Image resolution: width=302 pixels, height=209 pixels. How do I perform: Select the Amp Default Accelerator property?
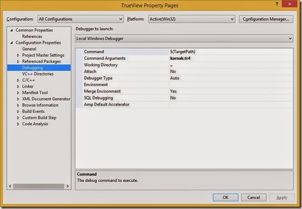coord(107,104)
